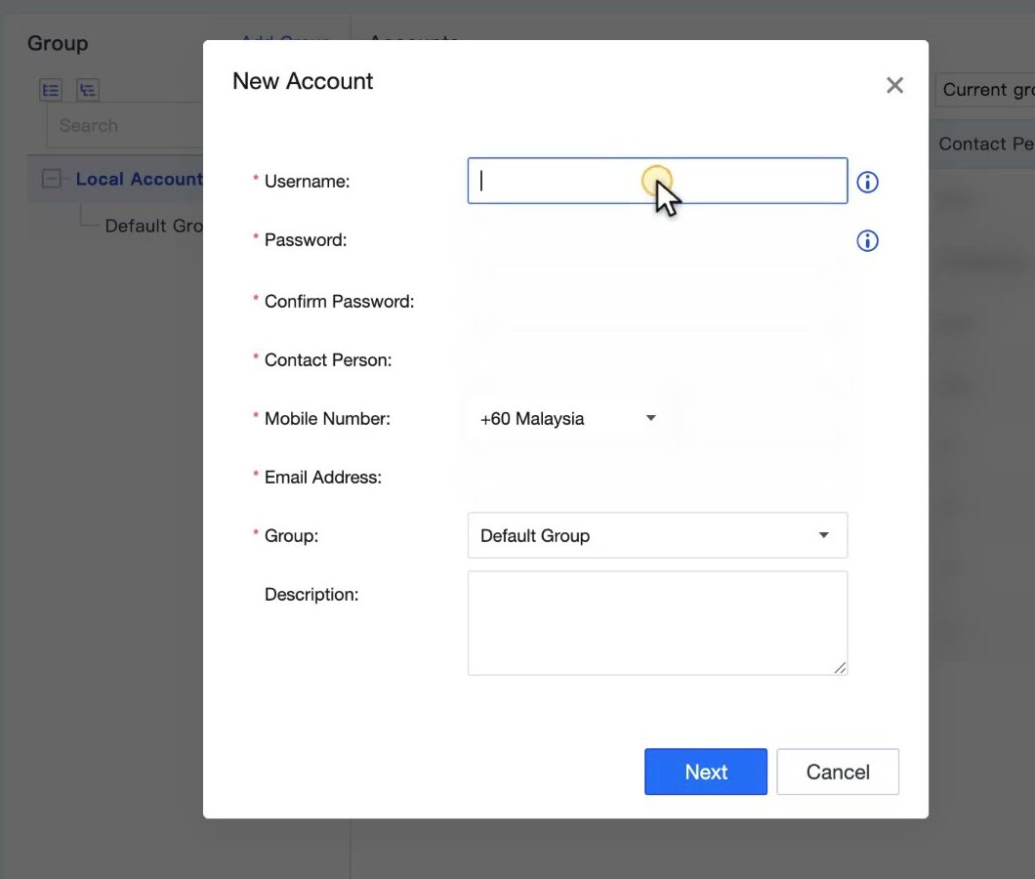The image size is (1035, 879).
Task: Click the Username input field
Action: 657,181
